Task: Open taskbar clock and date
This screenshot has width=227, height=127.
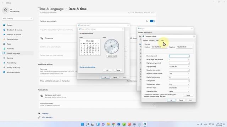Action: (219, 124)
